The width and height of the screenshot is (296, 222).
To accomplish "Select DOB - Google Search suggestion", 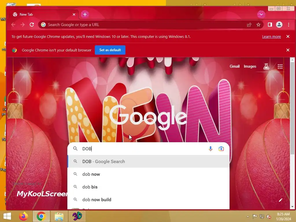I will tap(148, 161).
